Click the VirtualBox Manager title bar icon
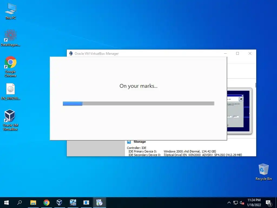 coord(71,53)
